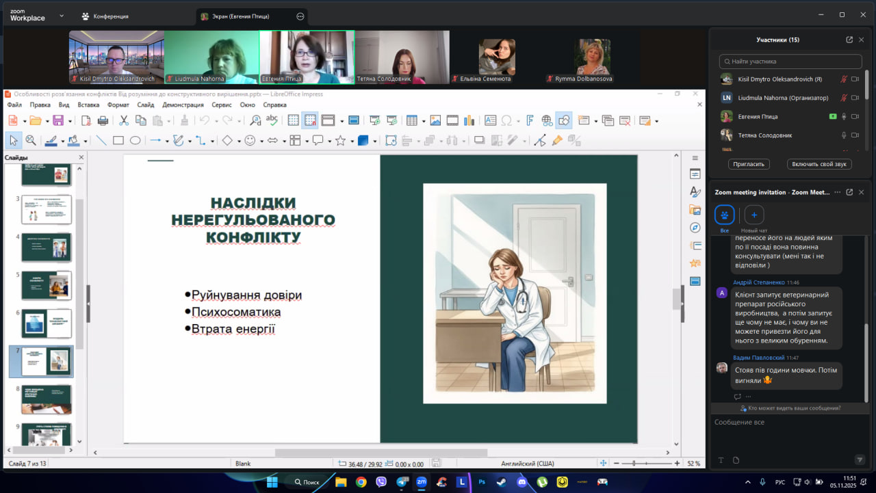Expand the Insert Table dropdown arrow
This screenshot has width=876, height=493.
(422, 121)
